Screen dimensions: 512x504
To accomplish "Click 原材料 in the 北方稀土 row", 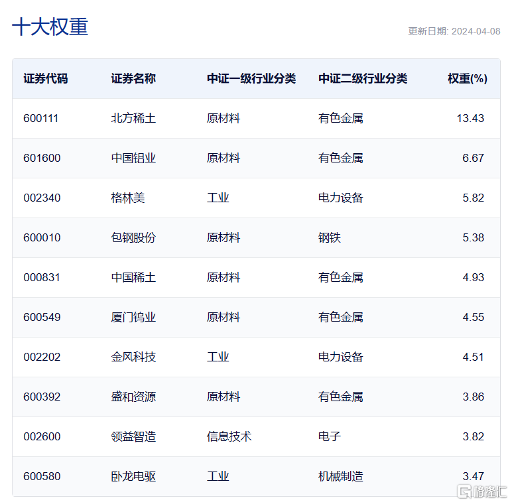I will [x=224, y=118].
